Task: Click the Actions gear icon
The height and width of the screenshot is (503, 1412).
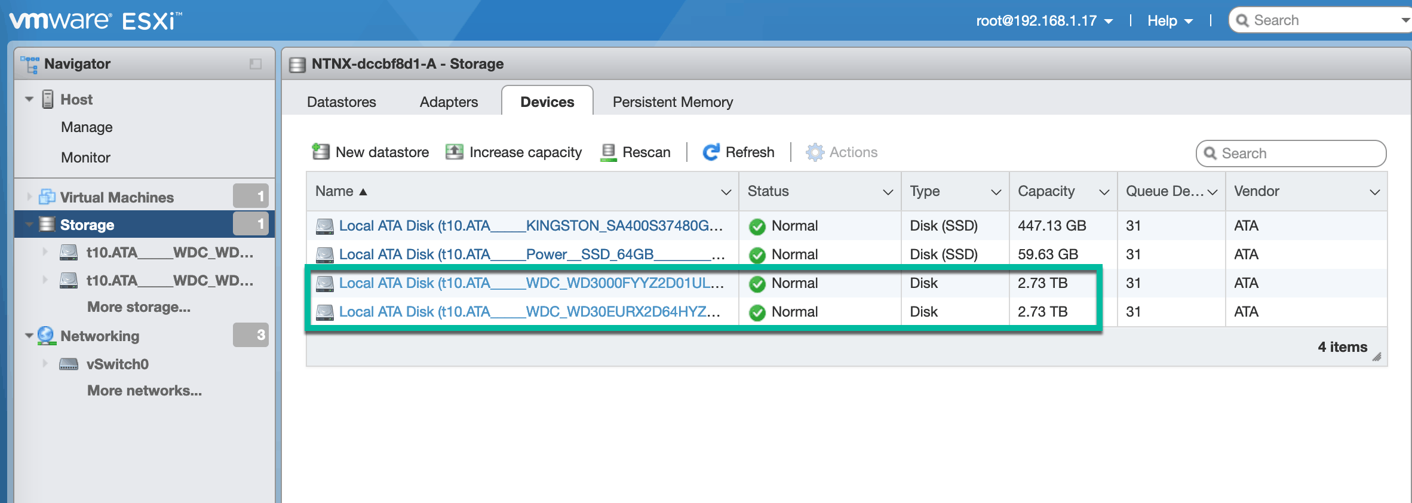Action: pos(815,152)
